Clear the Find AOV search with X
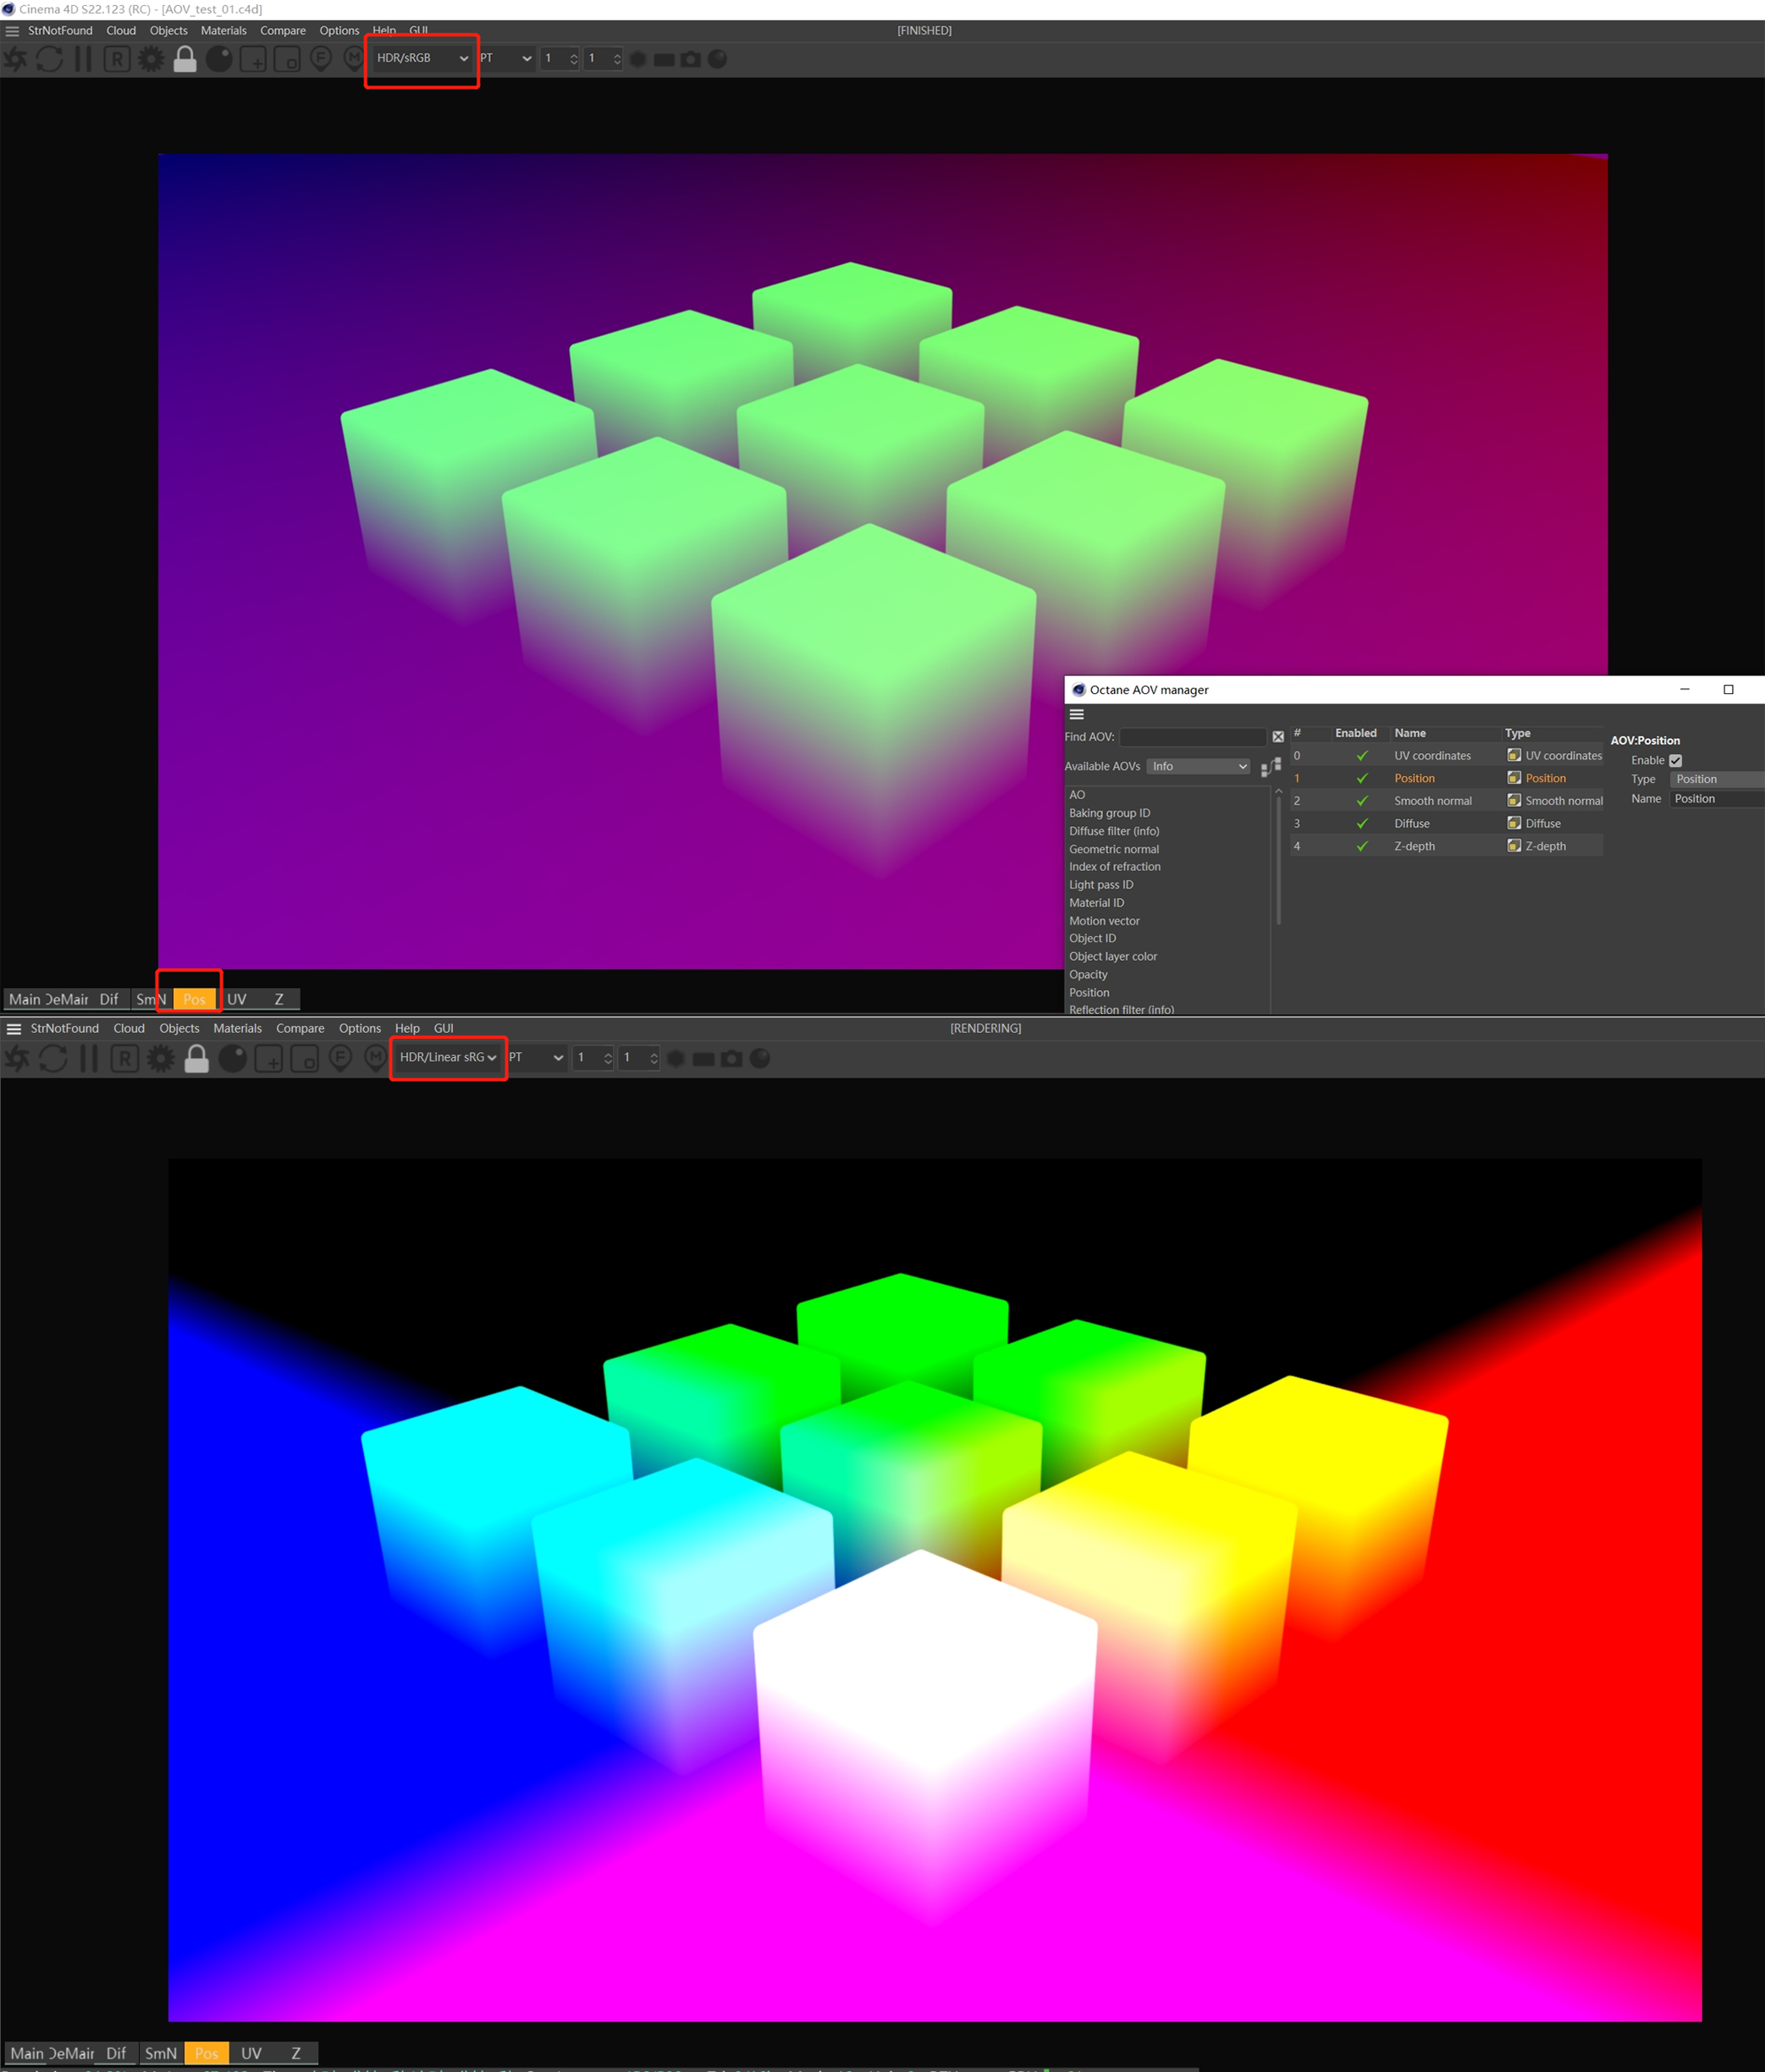The width and height of the screenshot is (1765, 2072). (1278, 737)
